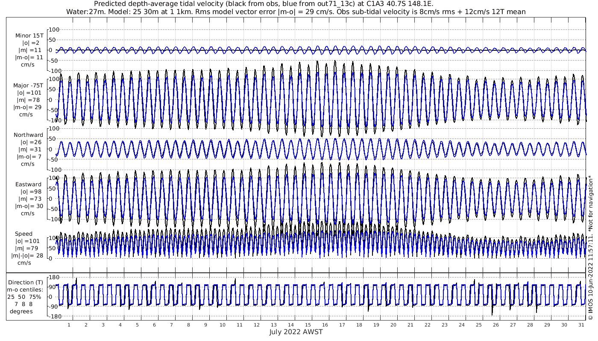Select the "Direction (T)" panel label

(x=26, y=283)
